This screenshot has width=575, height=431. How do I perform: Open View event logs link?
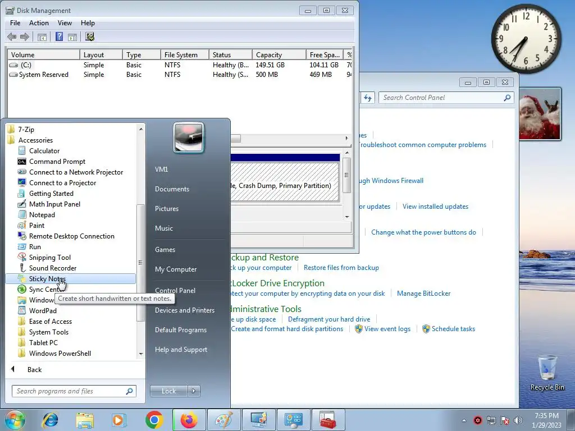click(x=387, y=329)
